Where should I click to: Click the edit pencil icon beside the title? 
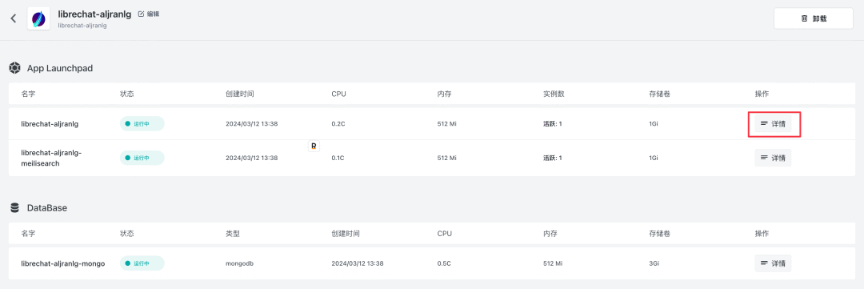pos(141,14)
